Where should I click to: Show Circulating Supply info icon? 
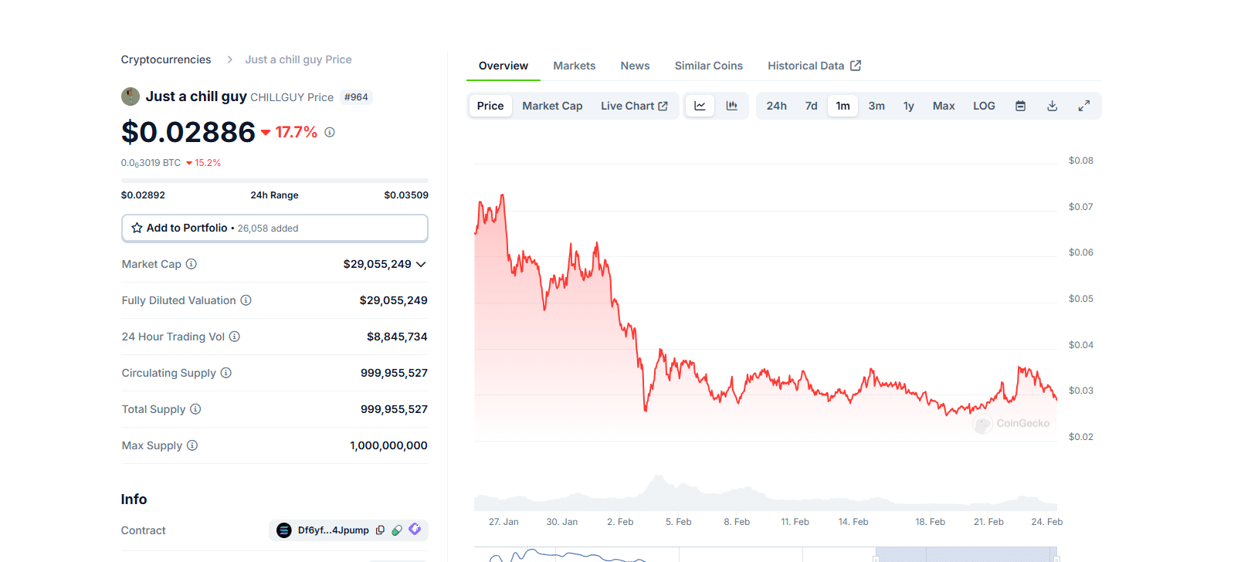pyautogui.click(x=226, y=373)
